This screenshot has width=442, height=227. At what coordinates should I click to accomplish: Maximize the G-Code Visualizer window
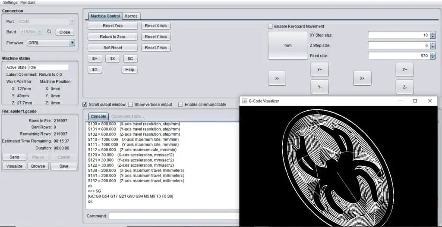pyautogui.click(x=415, y=101)
